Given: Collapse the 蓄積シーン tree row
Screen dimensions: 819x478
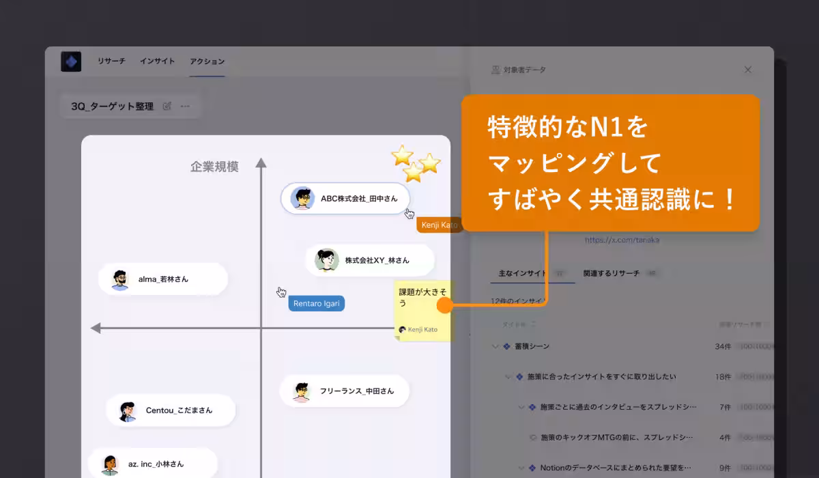Looking at the screenshot, I should 495,346.
